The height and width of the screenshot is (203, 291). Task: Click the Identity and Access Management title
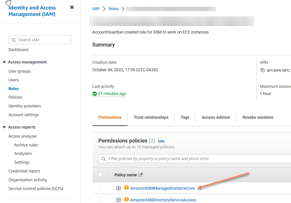32,11
